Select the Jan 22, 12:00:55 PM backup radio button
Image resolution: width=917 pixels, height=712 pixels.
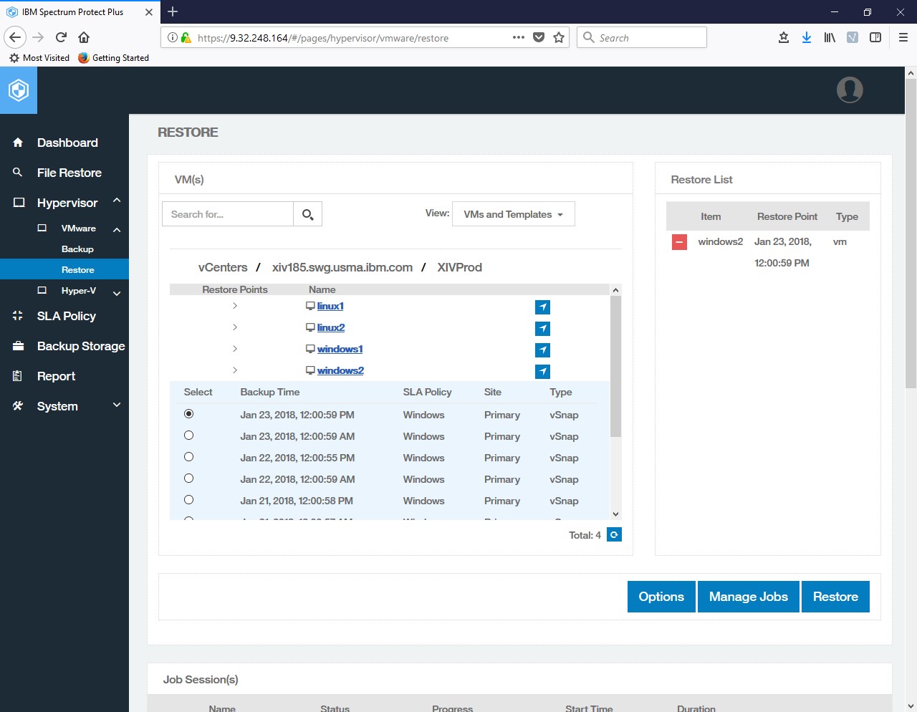pos(188,457)
